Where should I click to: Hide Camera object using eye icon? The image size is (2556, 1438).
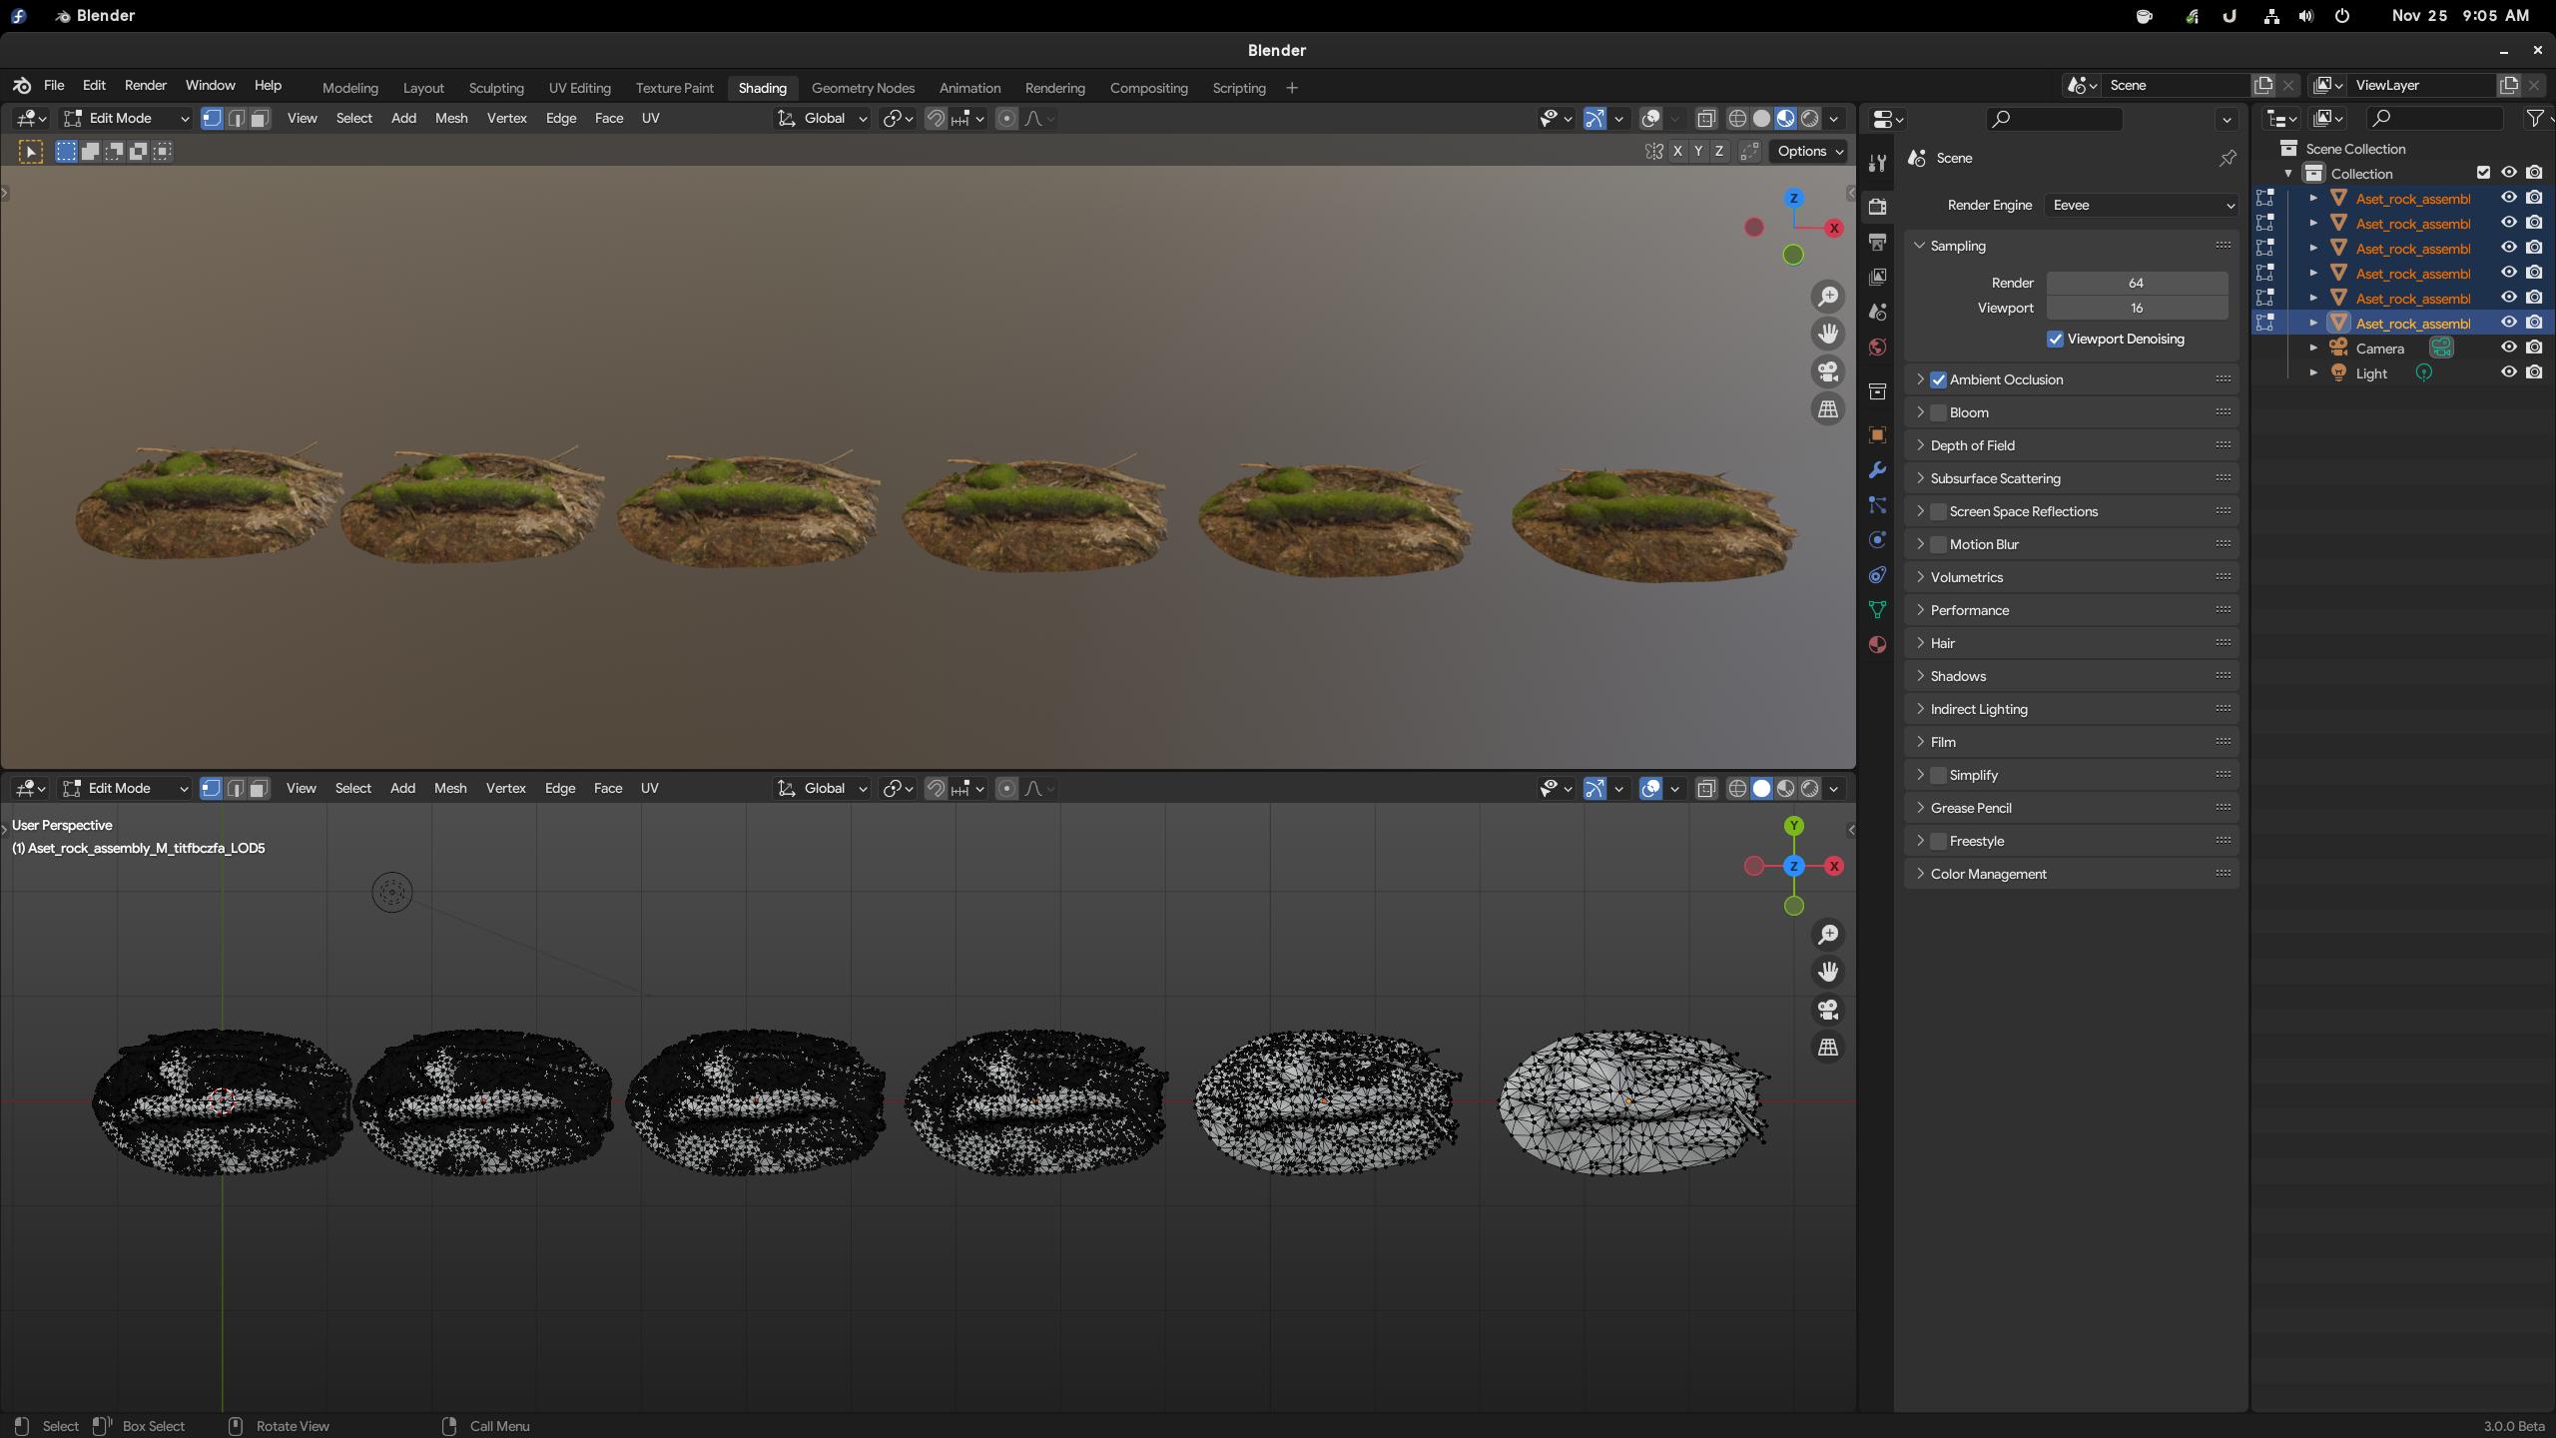[2508, 348]
